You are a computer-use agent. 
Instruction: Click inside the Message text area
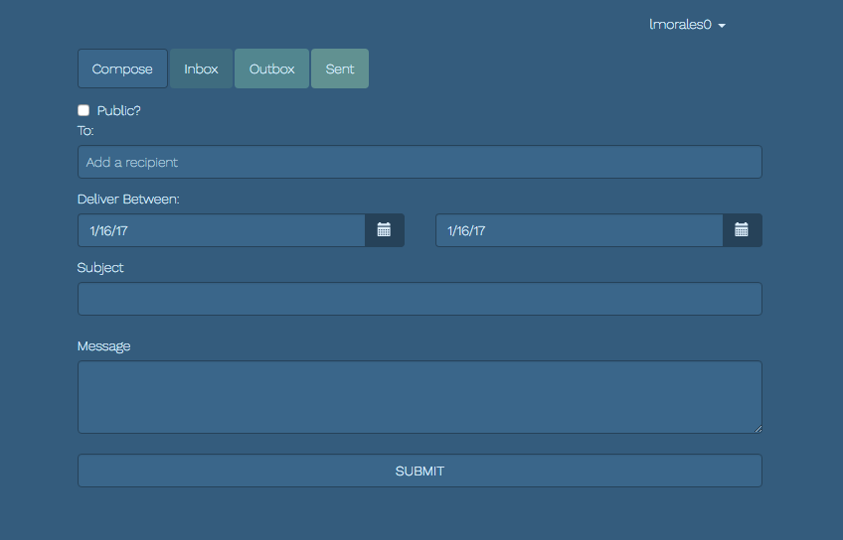click(x=420, y=396)
